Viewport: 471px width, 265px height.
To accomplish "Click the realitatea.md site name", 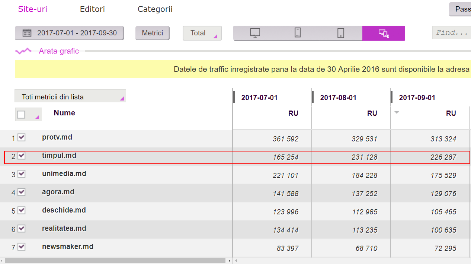I will (x=64, y=229).
